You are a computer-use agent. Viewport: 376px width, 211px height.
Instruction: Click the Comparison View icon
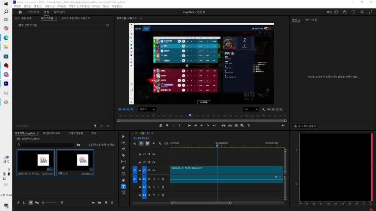242,125
